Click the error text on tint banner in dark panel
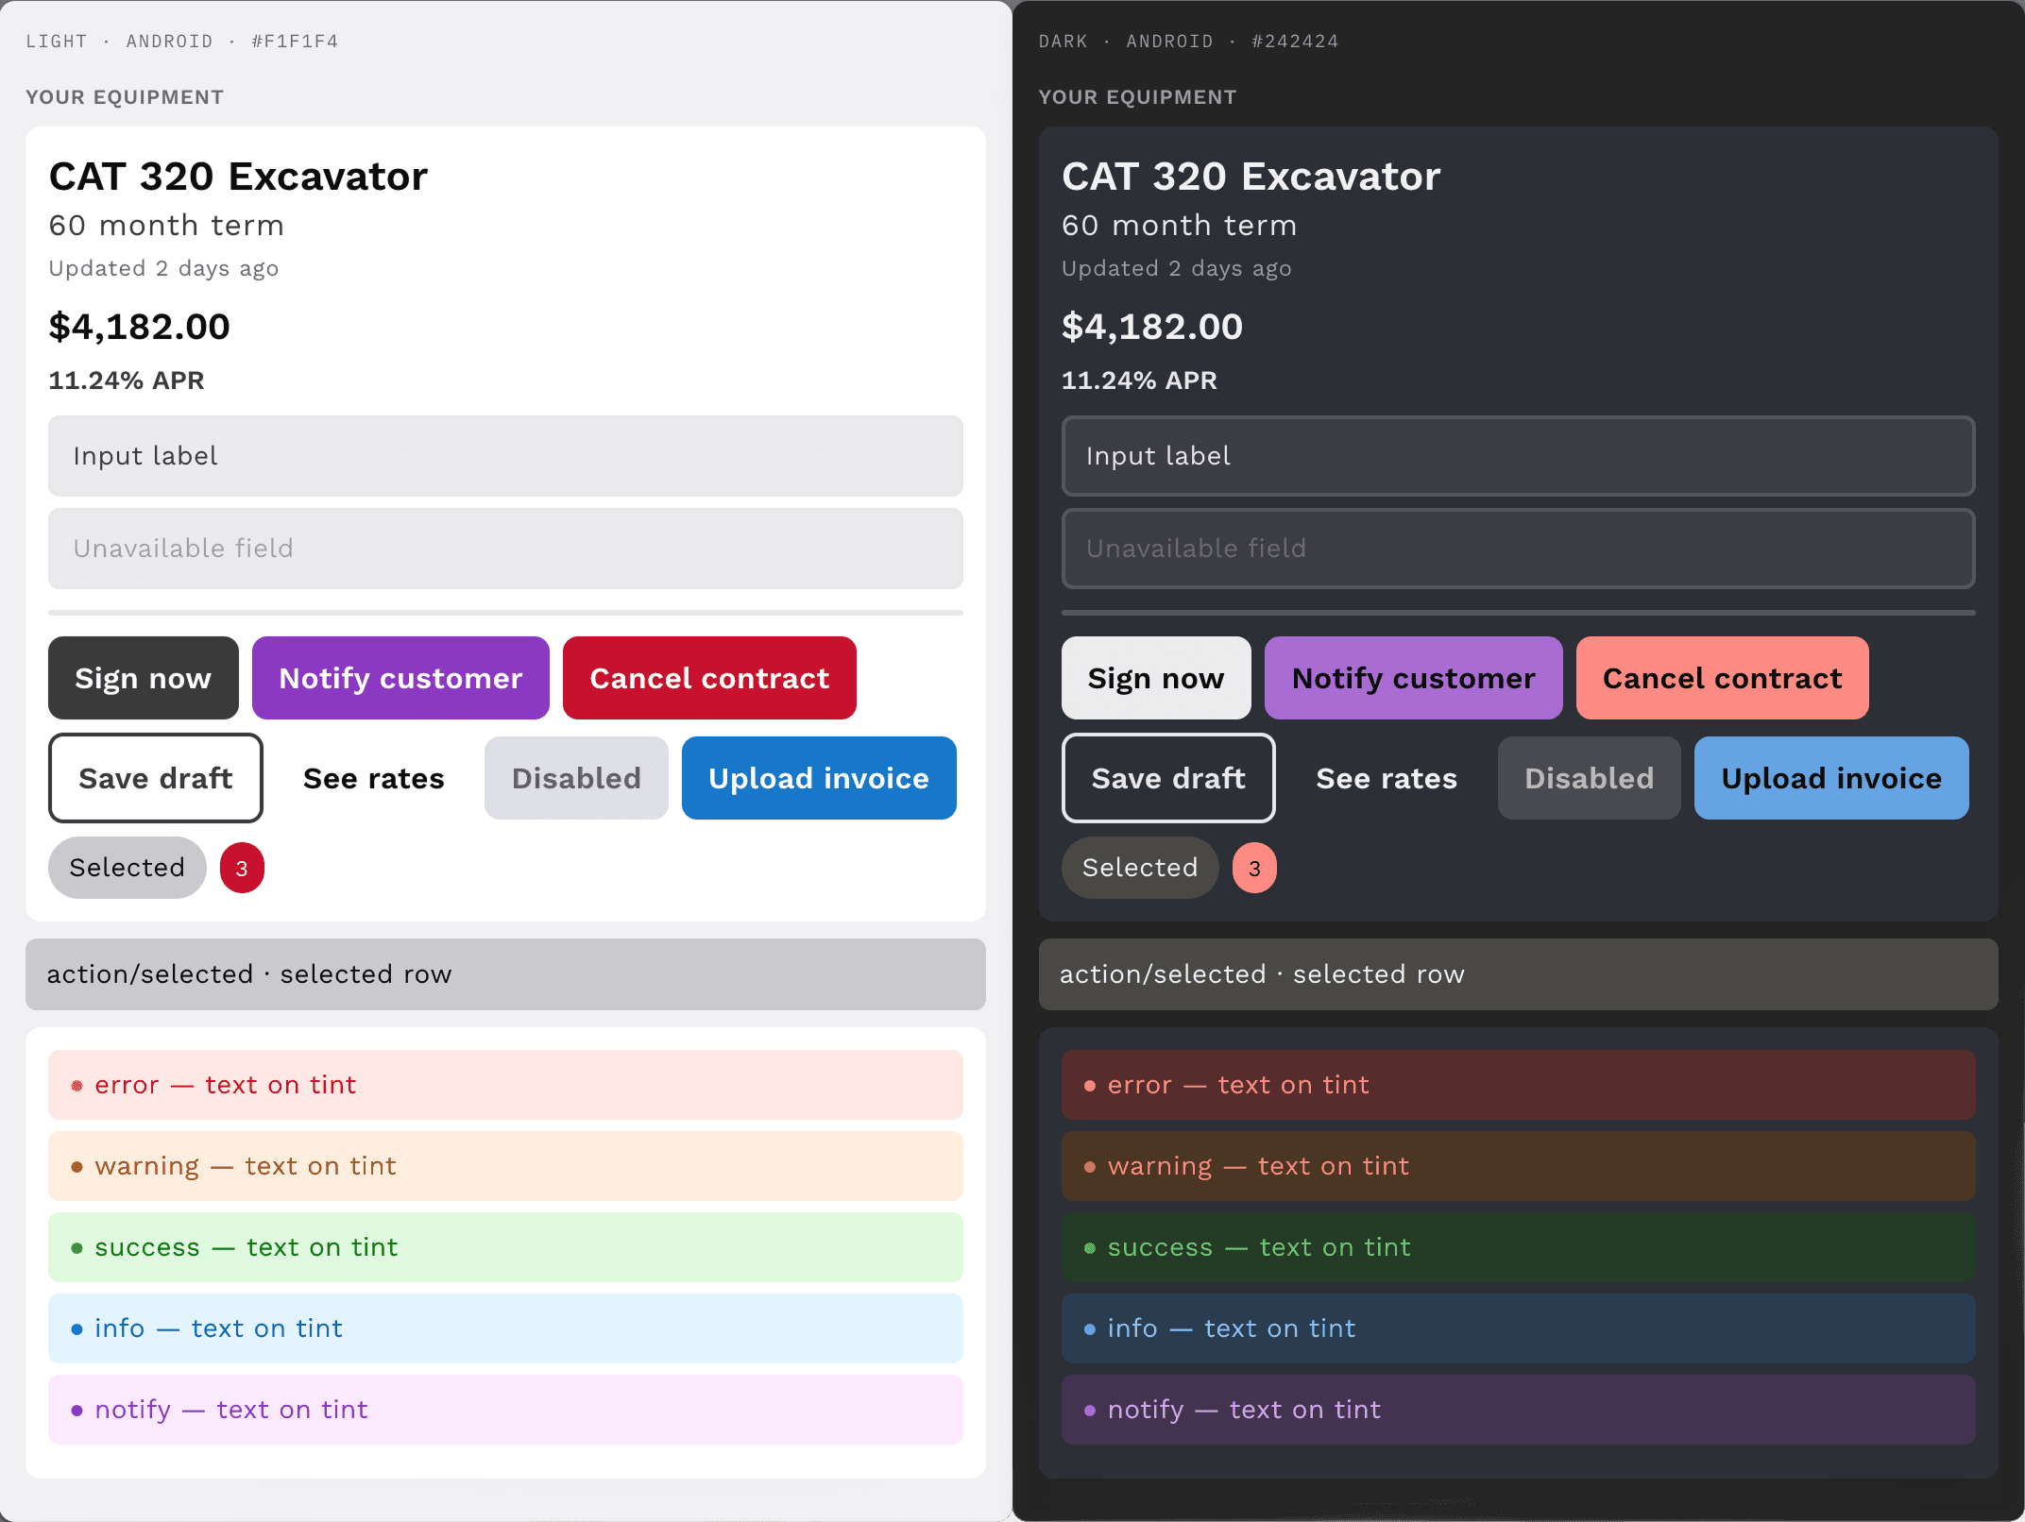Screen dimensions: 2025x1522 coord(1518,1085)
